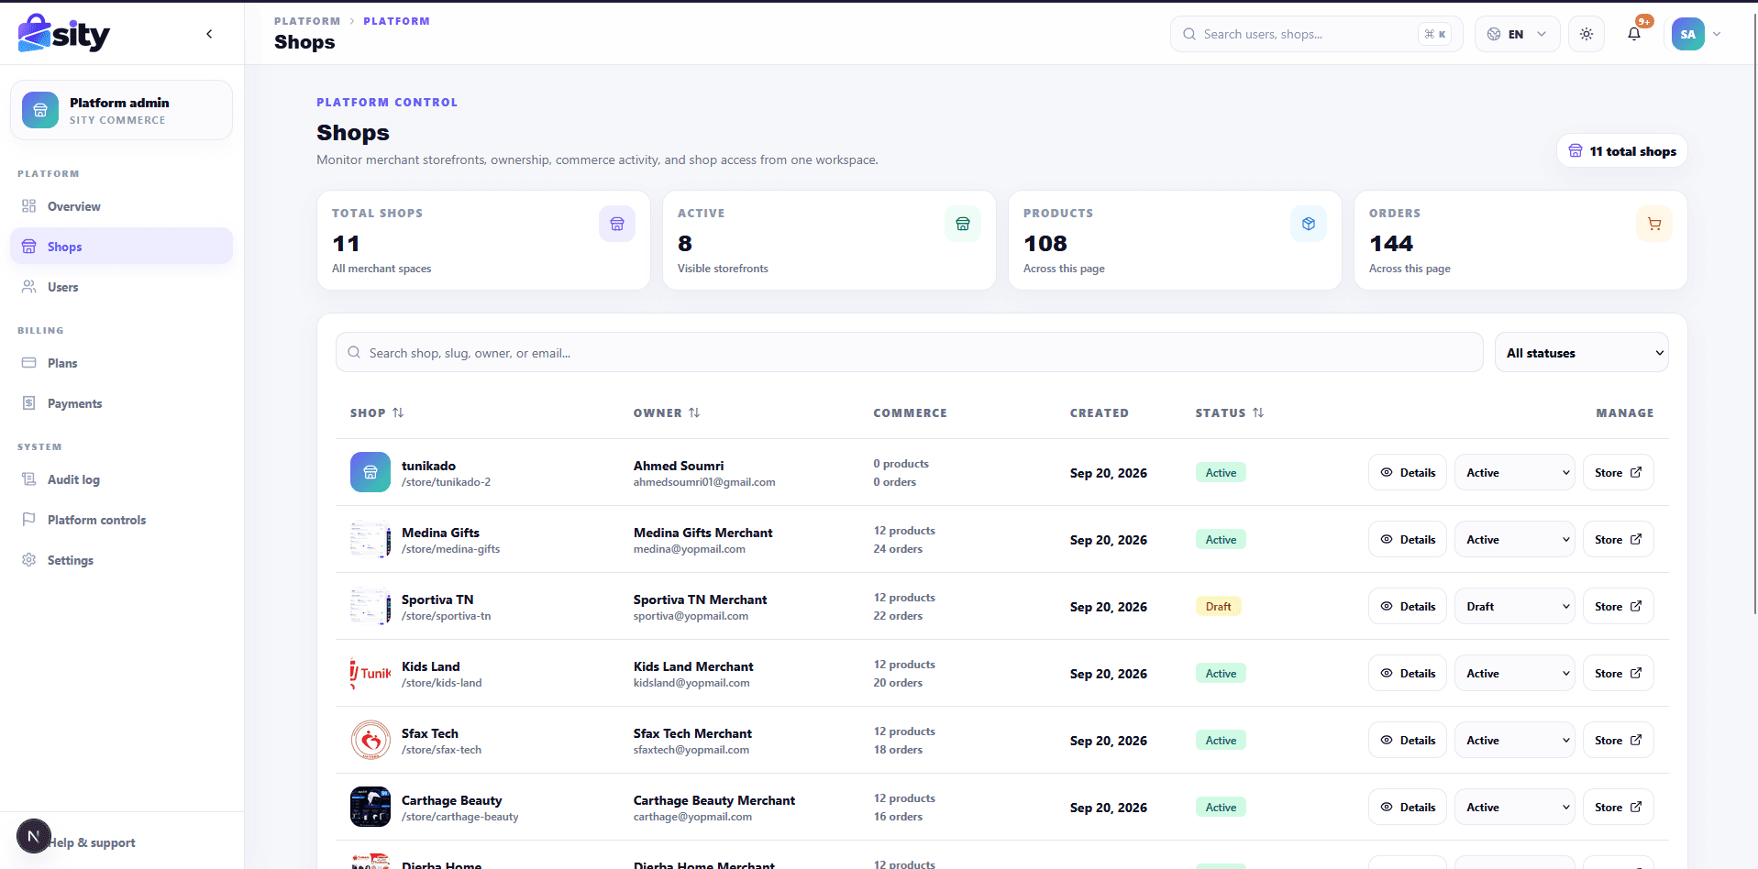Click the PLATFORM breadcrumb link
Viewport: 1758px width, 869px height.
click(x=307, y=21)
